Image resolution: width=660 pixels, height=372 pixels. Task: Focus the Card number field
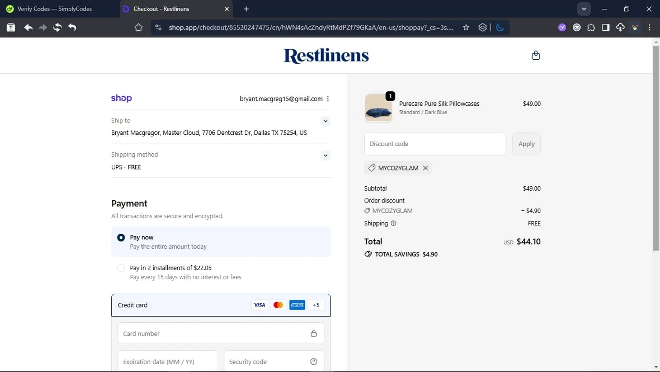221,333
